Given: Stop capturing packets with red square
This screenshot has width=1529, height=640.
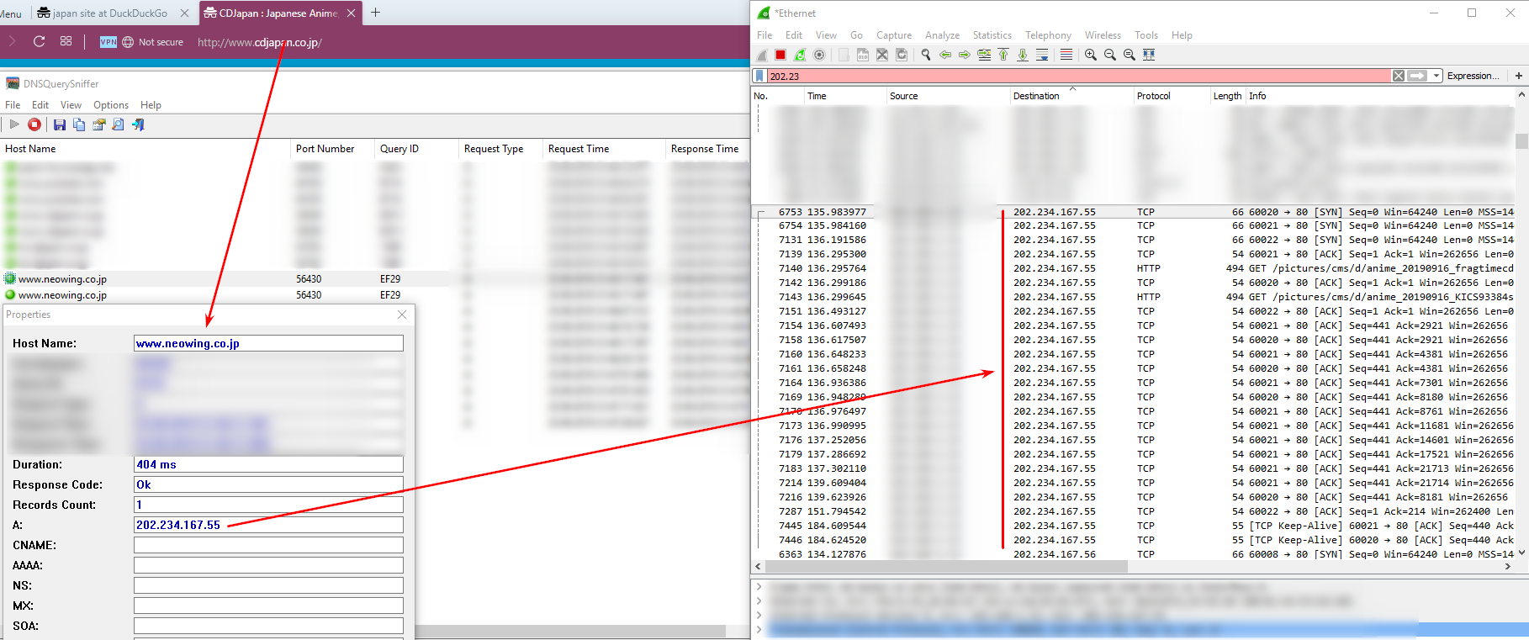Looking at the screenshot, I should 780,55.
